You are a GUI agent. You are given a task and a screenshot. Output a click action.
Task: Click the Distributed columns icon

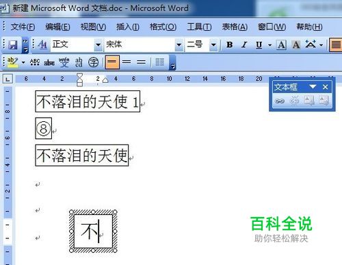(159, 62)
